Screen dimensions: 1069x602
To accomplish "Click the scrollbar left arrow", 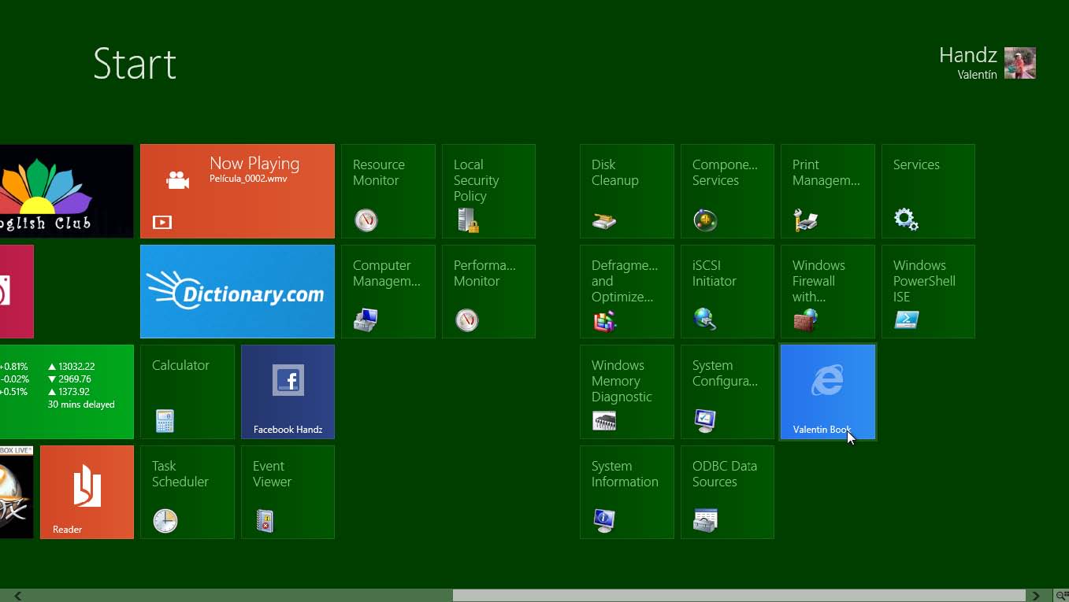I will (17, 596).
